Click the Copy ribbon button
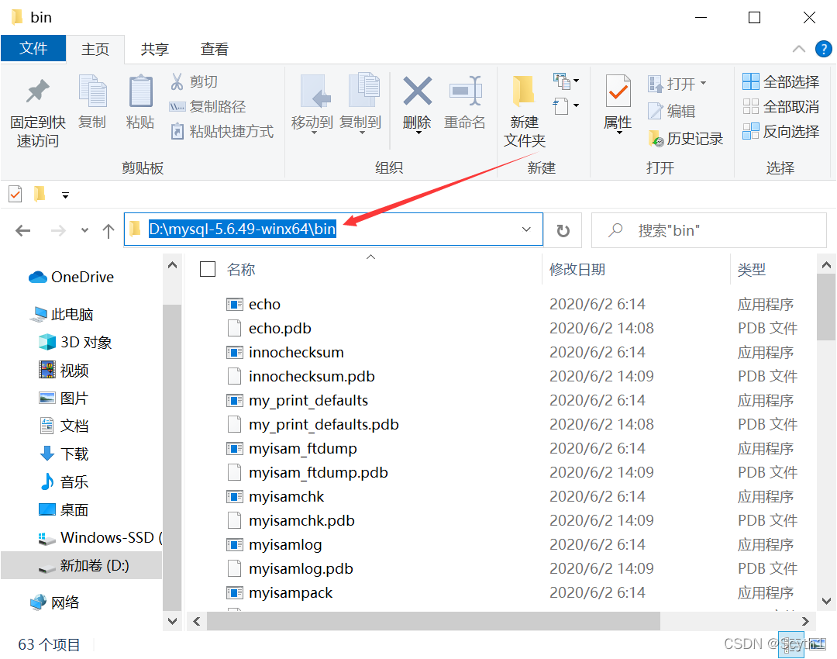 92,102
